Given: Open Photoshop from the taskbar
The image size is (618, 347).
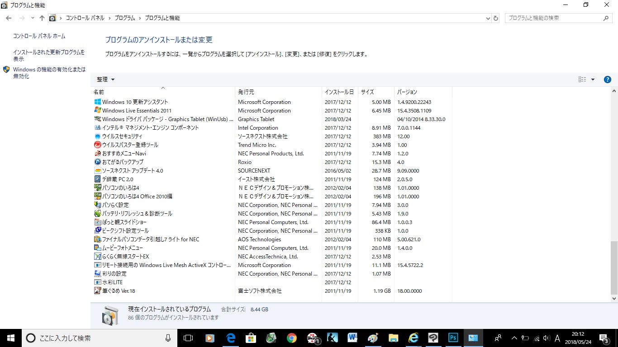Looking at the screenshot, I should [453, 338].
